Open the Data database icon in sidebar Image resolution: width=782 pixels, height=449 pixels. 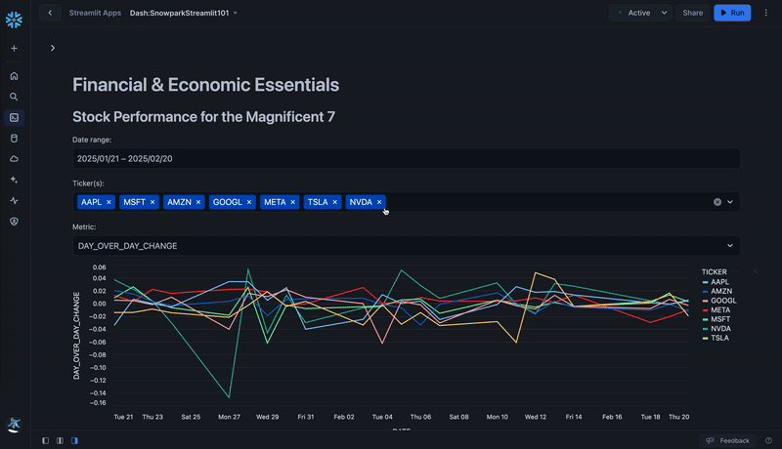coord(14,139)
